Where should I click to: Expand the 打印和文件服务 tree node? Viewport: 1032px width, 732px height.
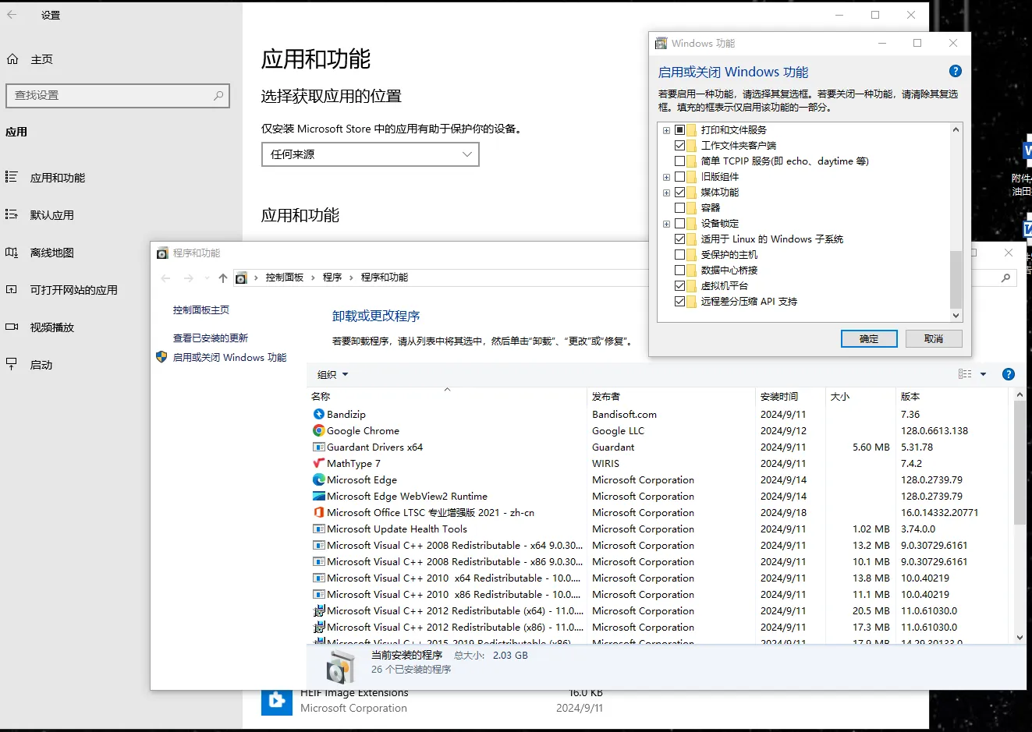pyautogui.click(x=666, y=130)
